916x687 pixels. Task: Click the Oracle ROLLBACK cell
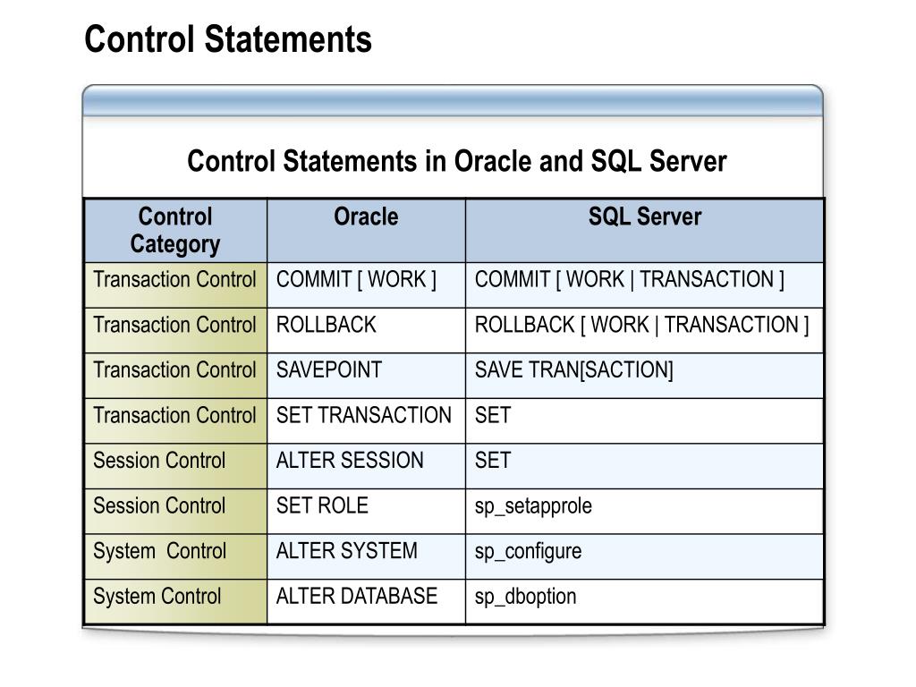(366, 330)
